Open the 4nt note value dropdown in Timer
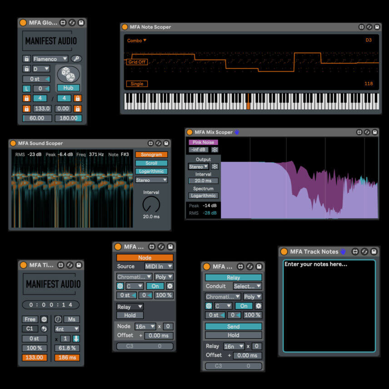This screenshot has width=389, height=389. [x=67, y=329]
